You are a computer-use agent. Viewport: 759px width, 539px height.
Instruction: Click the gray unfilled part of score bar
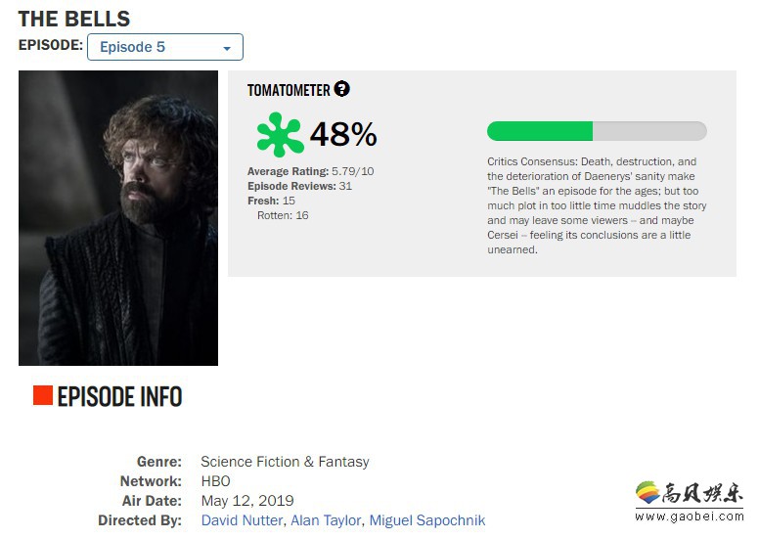pyautogui.click(x=649, y=131)
